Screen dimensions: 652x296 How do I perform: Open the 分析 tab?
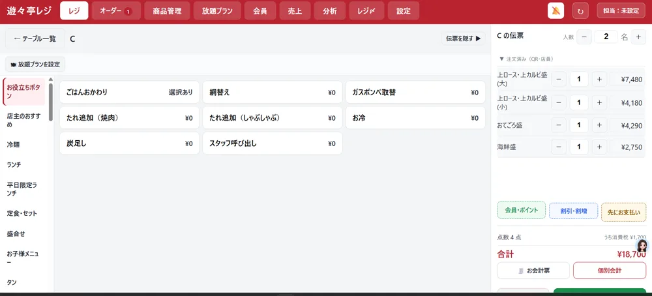(x=330, y=11)
